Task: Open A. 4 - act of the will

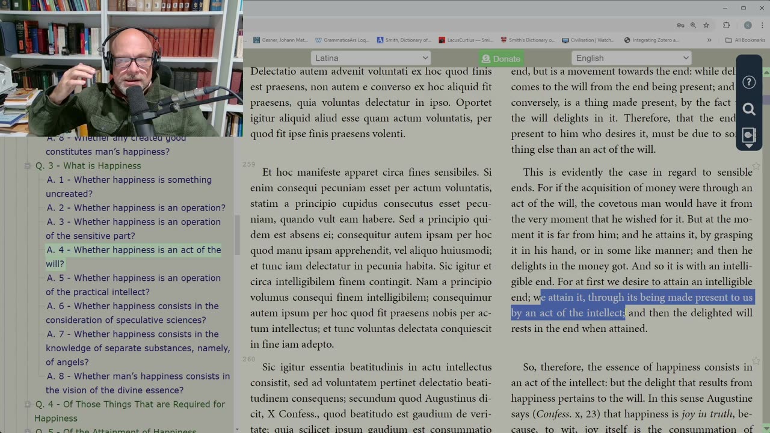Action: coord(133,257)
